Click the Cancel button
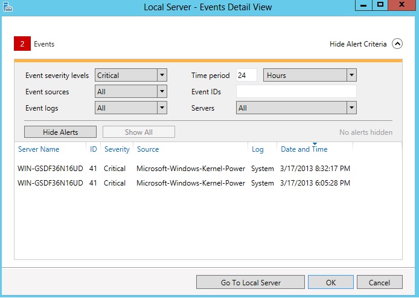Image resolution: width=419 pixels, height=298 pixels. tap(379, 282)
